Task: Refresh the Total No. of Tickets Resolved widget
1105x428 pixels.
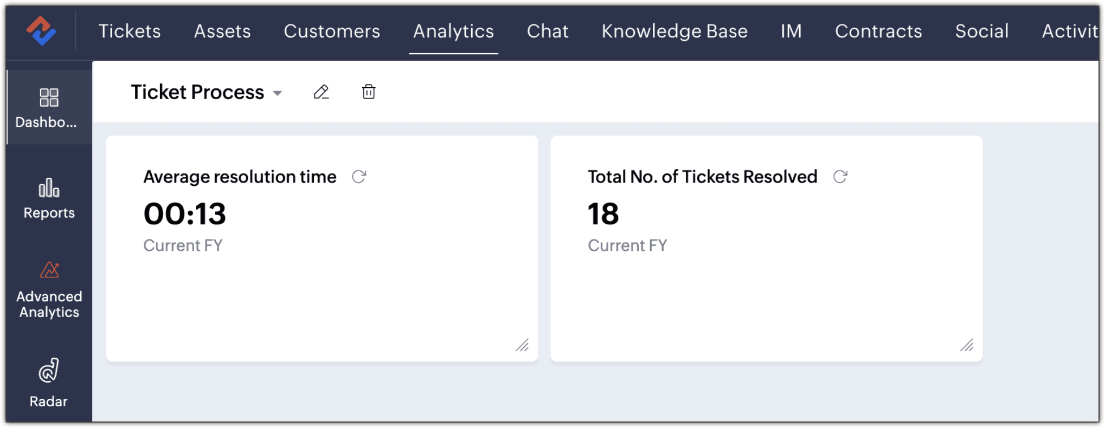Action: pos(840,177)
